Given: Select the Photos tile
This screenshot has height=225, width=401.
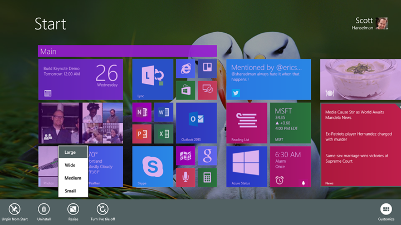Looking at the screenshot, I should [48, 167].
